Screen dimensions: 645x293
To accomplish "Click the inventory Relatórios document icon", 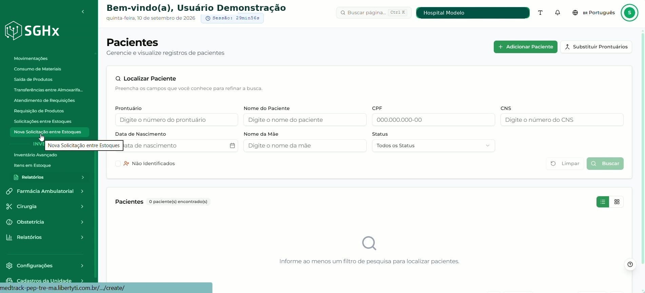I will pyautogui.click(x=16, y=177).
